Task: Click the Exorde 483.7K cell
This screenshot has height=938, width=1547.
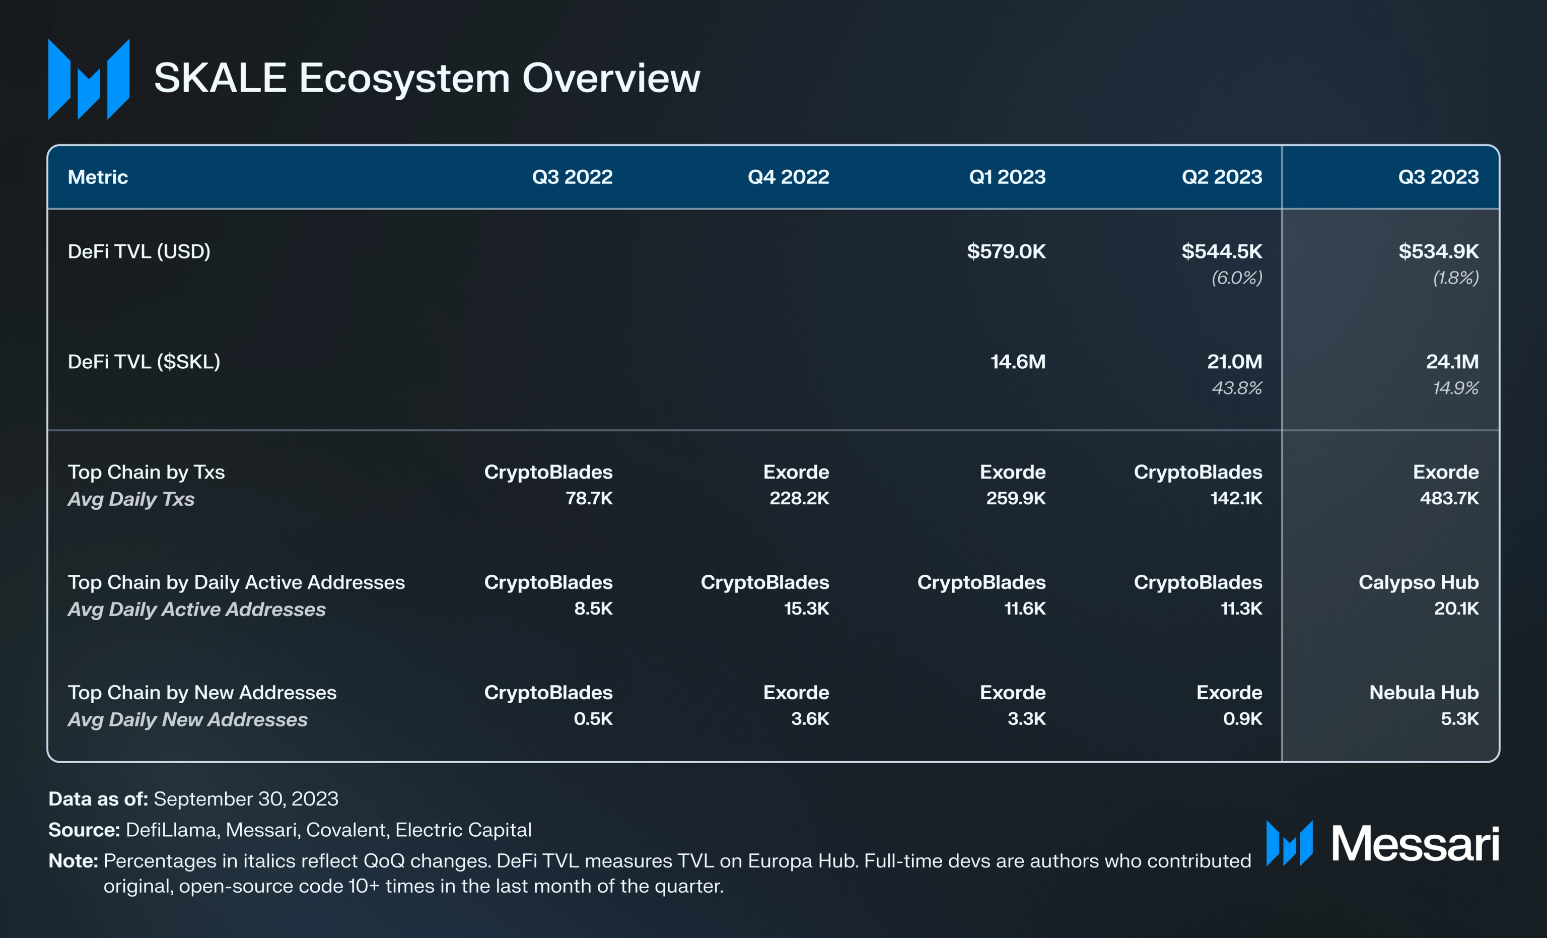Action: point(1445,485)
